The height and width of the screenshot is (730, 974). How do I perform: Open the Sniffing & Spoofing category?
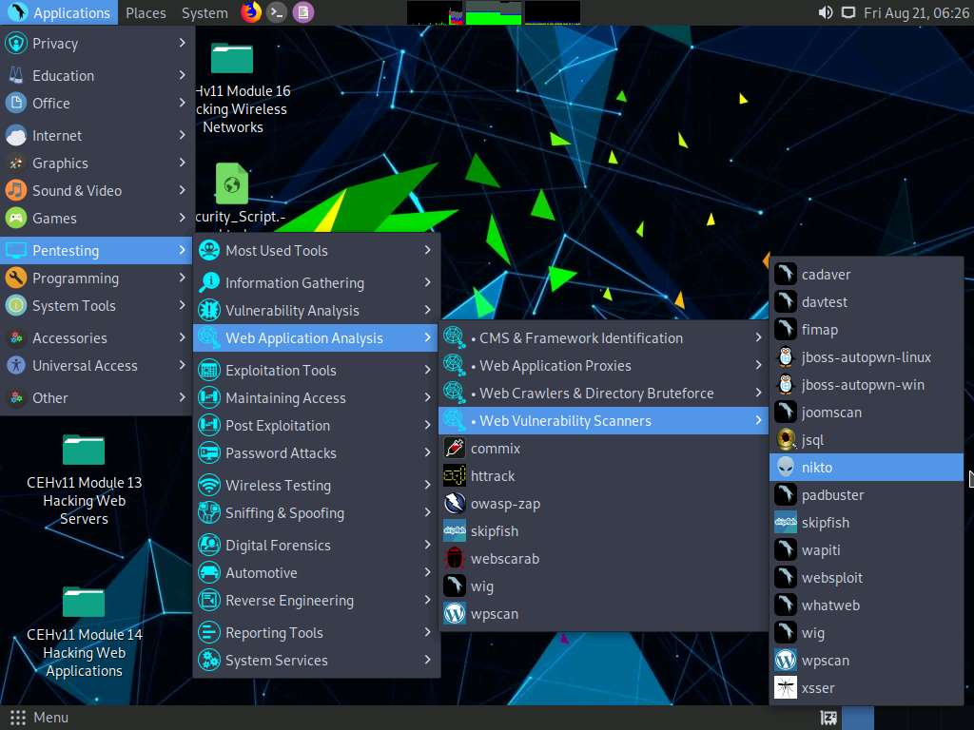(x=316, y=512)
